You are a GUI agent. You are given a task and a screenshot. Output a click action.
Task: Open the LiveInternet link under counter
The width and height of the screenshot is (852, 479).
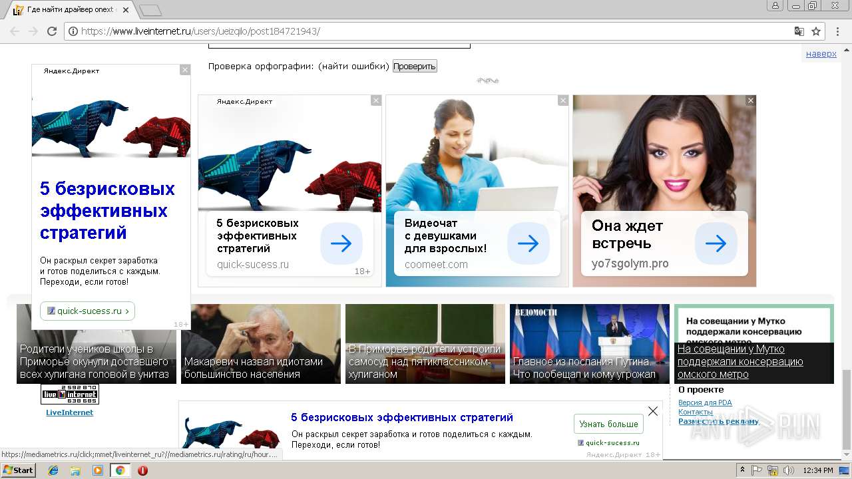coord(69,412)
